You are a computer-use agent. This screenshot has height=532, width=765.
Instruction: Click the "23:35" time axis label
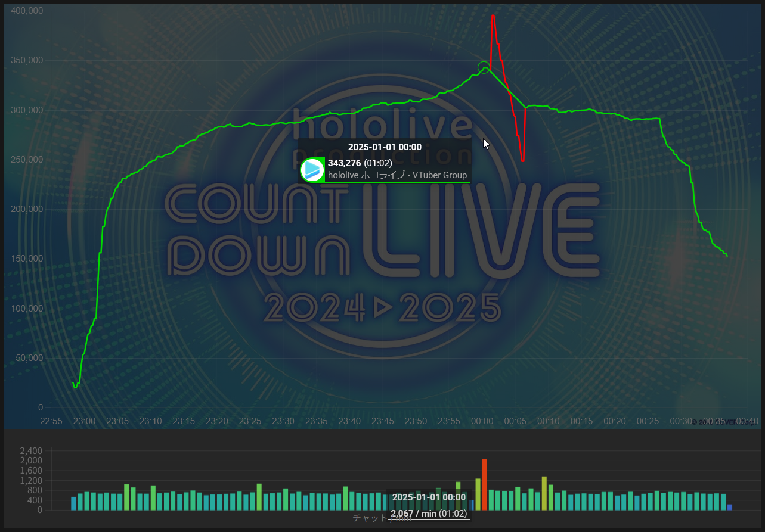click(x=316, y=421)
